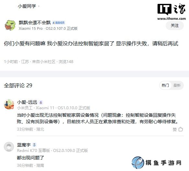Expand the arrow beside 小爱同学
189x171 pixels.
(39, 6)
